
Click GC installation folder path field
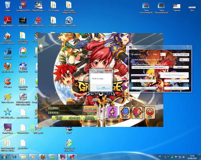click(x=150, y=67)
